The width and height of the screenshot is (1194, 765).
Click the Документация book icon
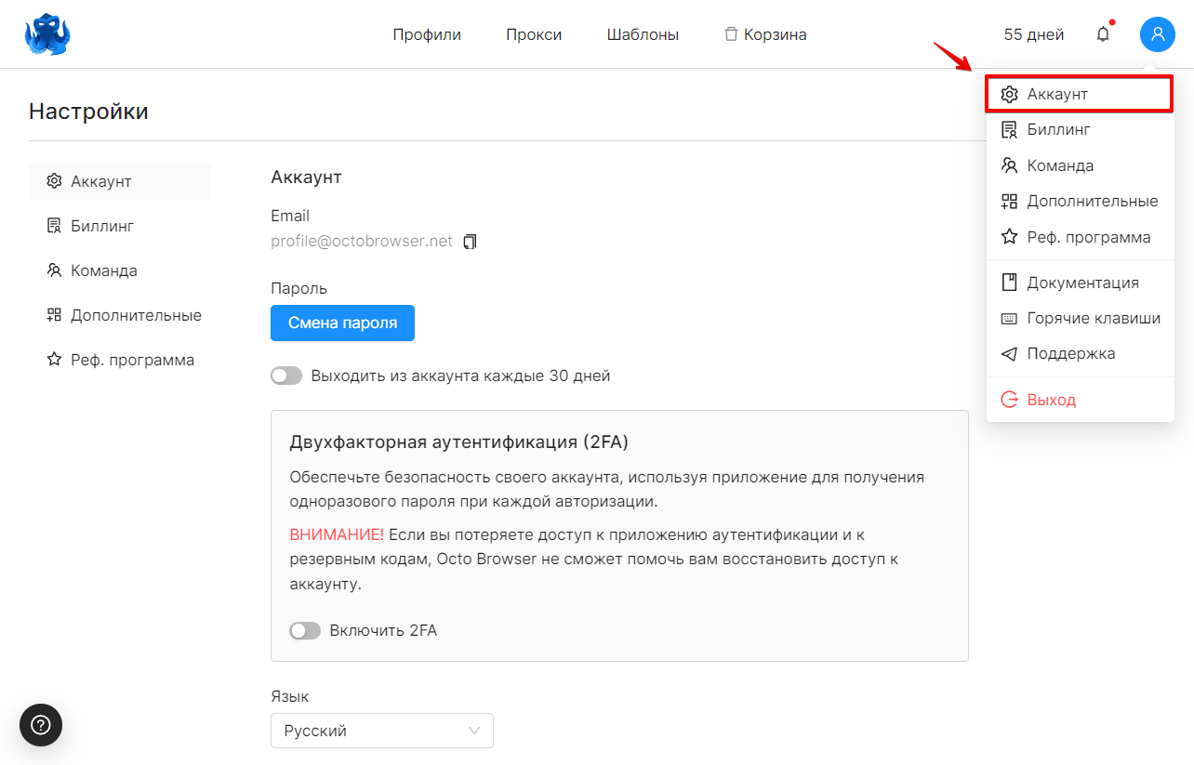(1009, 283)
